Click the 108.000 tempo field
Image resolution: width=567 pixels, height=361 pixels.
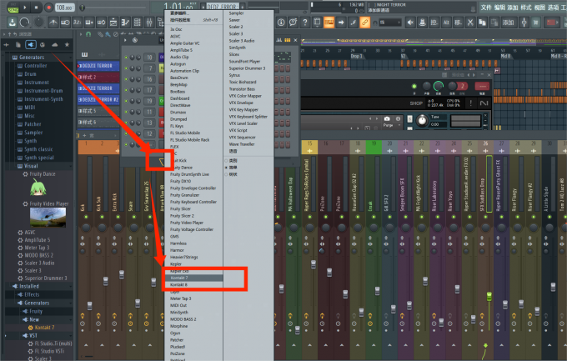click(x=65, y=8)
